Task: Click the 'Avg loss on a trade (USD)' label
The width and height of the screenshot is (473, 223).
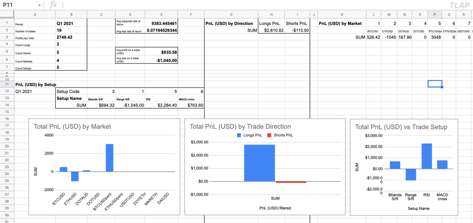Action: (130, 60)
